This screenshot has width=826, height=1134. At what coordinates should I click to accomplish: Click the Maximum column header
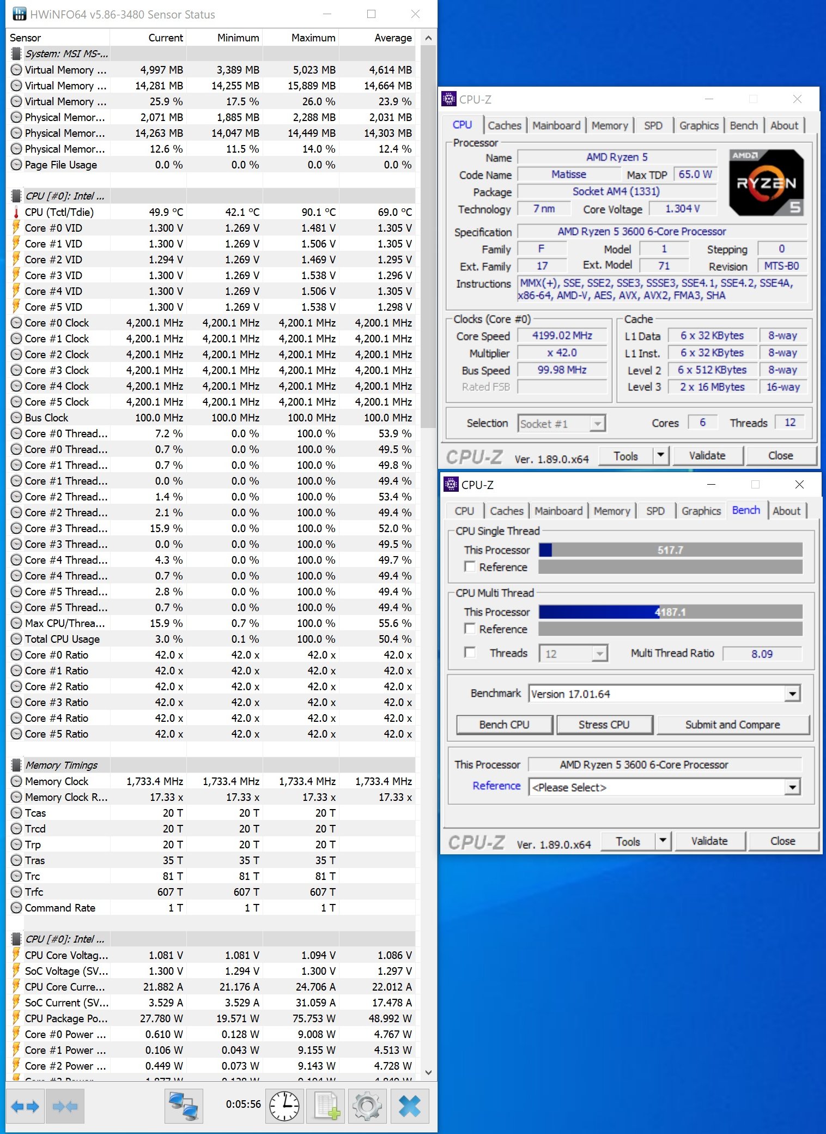pos(301,38)
